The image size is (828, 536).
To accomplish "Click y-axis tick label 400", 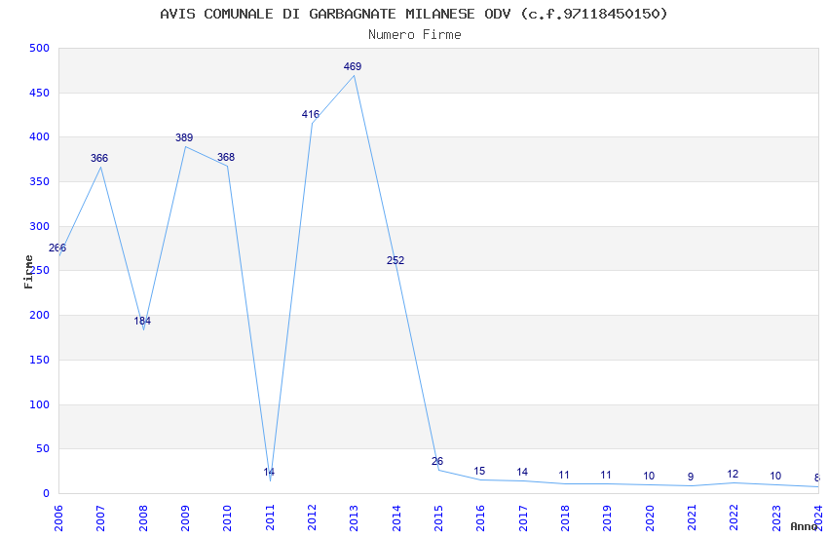I will tap(39, 136).
